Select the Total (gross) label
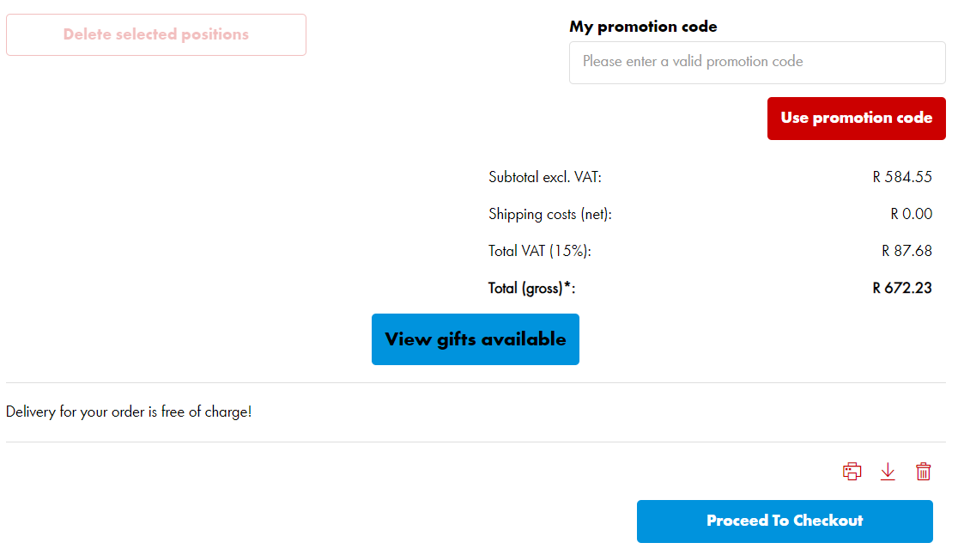Image resolution: width=958 pixels, height=555 pixels. [531, 288]
